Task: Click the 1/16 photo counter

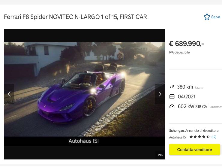Action: [x=160, y=155]
